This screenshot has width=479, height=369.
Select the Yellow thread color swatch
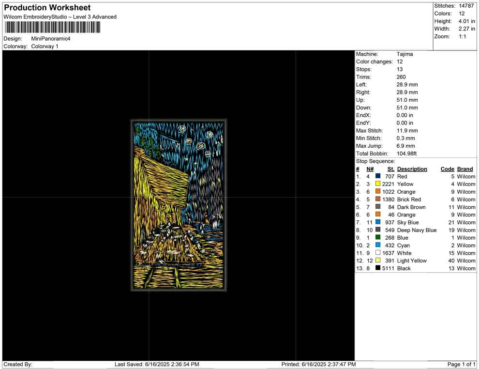[x=378, y=184]
